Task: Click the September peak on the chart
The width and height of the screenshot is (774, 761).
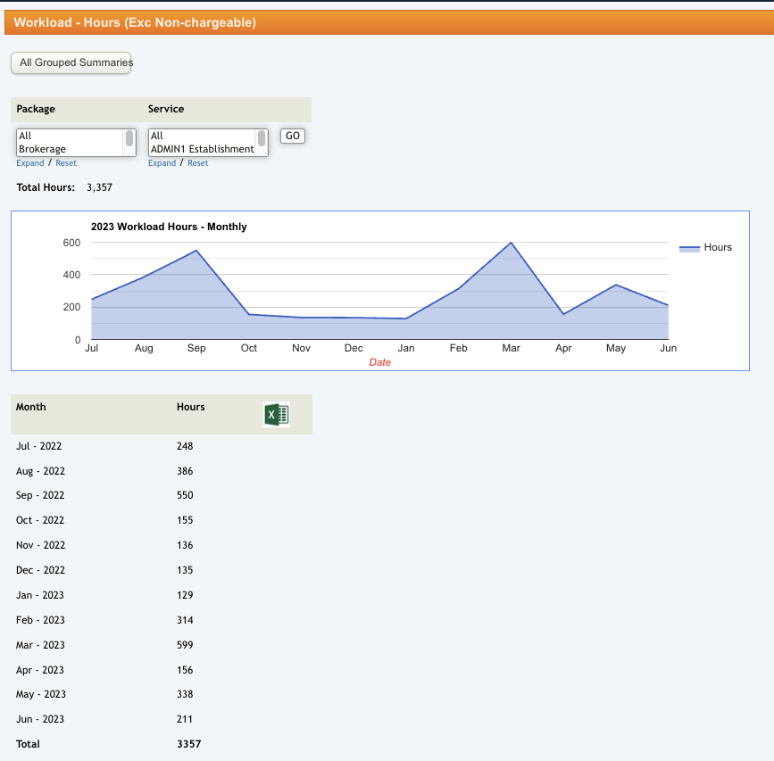Action: click(x=196, y=251)
